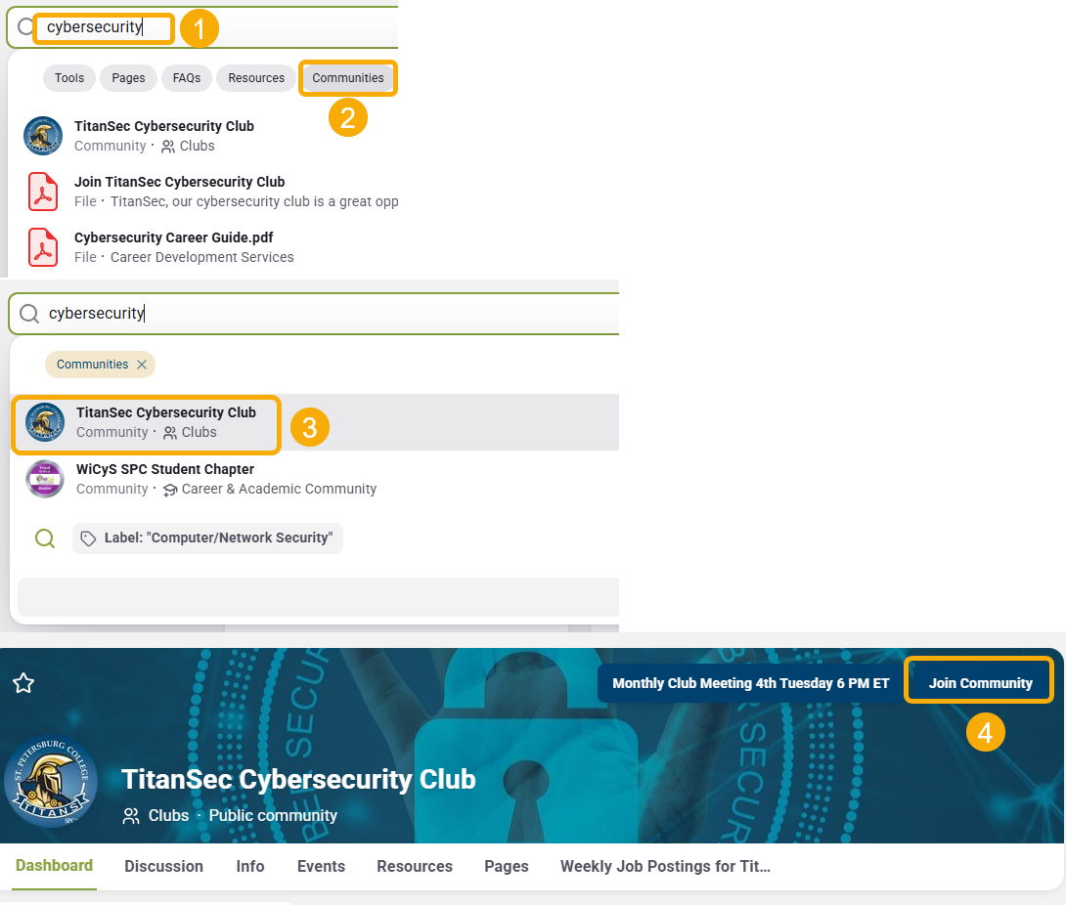
Task: Click PDF icon for Career Guide file
Action: point(43,247)
